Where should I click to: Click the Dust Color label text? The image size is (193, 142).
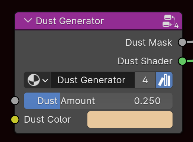47,119
